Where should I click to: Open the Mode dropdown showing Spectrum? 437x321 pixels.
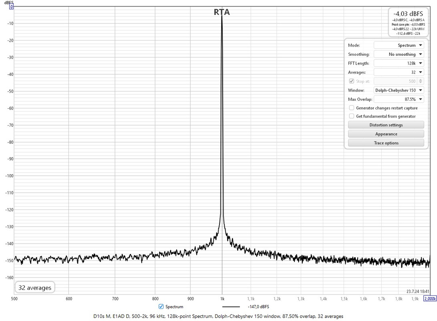coord(399,45)
